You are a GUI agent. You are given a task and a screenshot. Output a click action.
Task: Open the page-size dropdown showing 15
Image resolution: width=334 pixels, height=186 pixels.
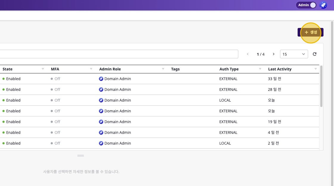pyautogui.click(x=294, y=54)
